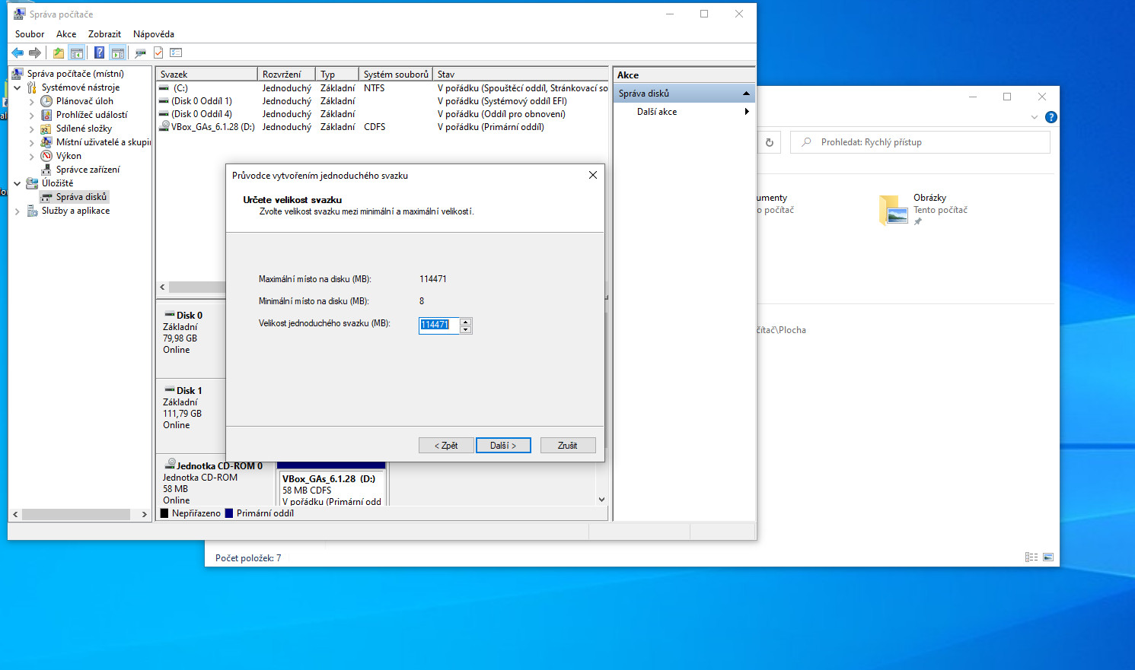Go forward with the gray right arrow toolbar icon
This screenshot has width=1135, height=670.
pos(35,52)
